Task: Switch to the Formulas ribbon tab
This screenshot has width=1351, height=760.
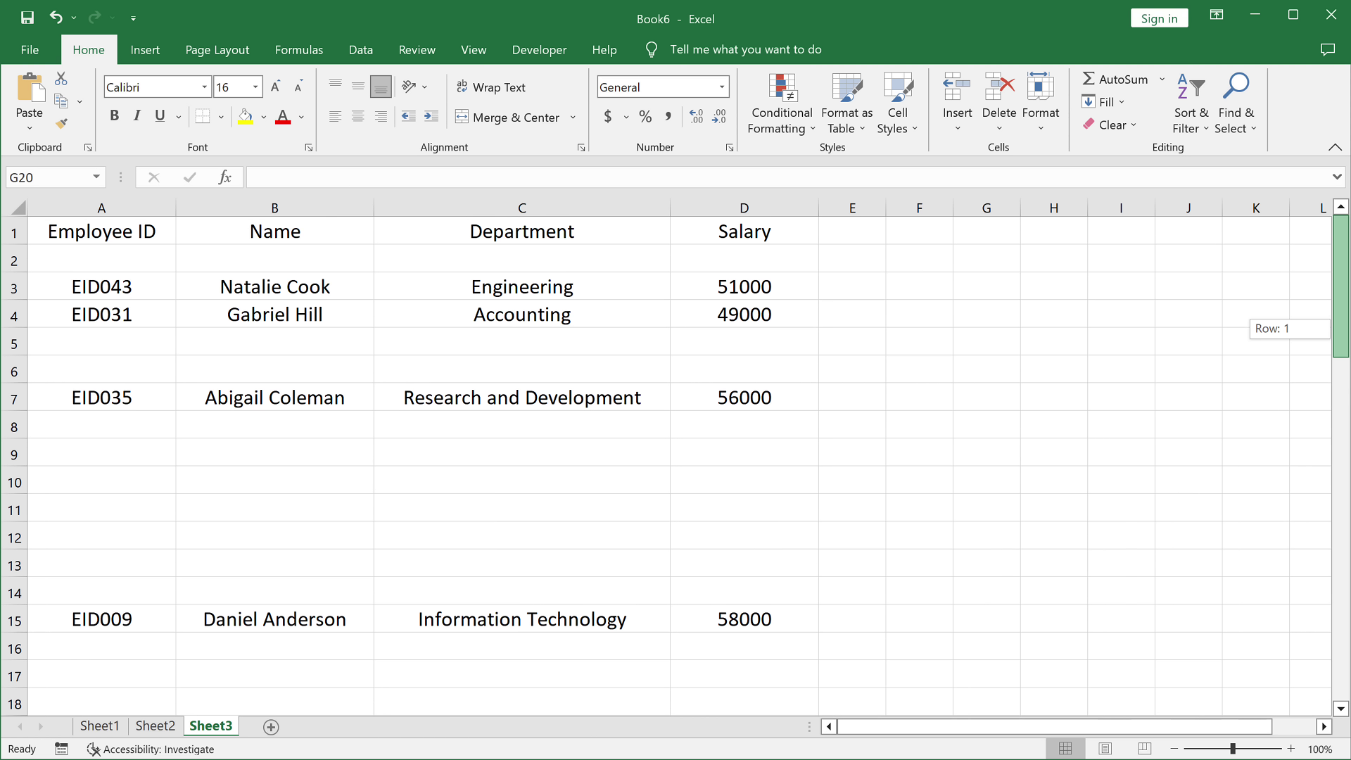Action: click(x=298, y=50)
